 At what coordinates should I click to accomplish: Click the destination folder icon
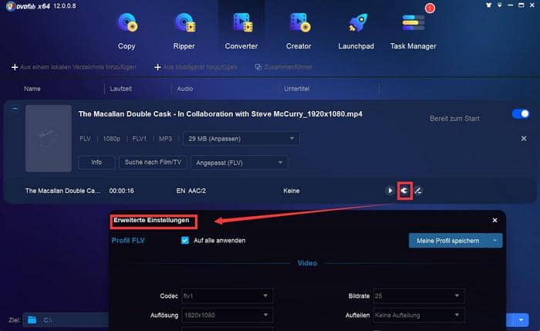pyautogui.click(x=32, y=320)
